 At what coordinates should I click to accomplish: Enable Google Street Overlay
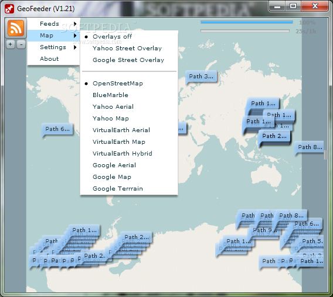pos(129,60)
